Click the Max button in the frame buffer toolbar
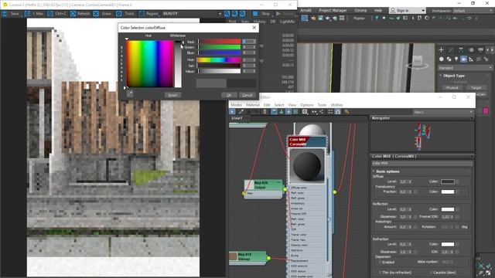Screen dimensions: 495x278 coord(34,14)
